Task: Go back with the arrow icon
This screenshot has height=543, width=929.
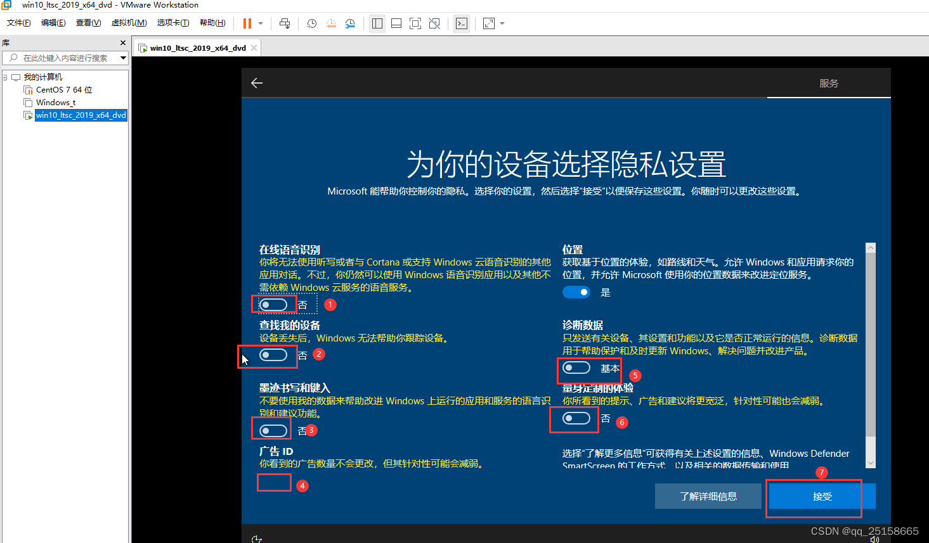Action: point(257,83)
